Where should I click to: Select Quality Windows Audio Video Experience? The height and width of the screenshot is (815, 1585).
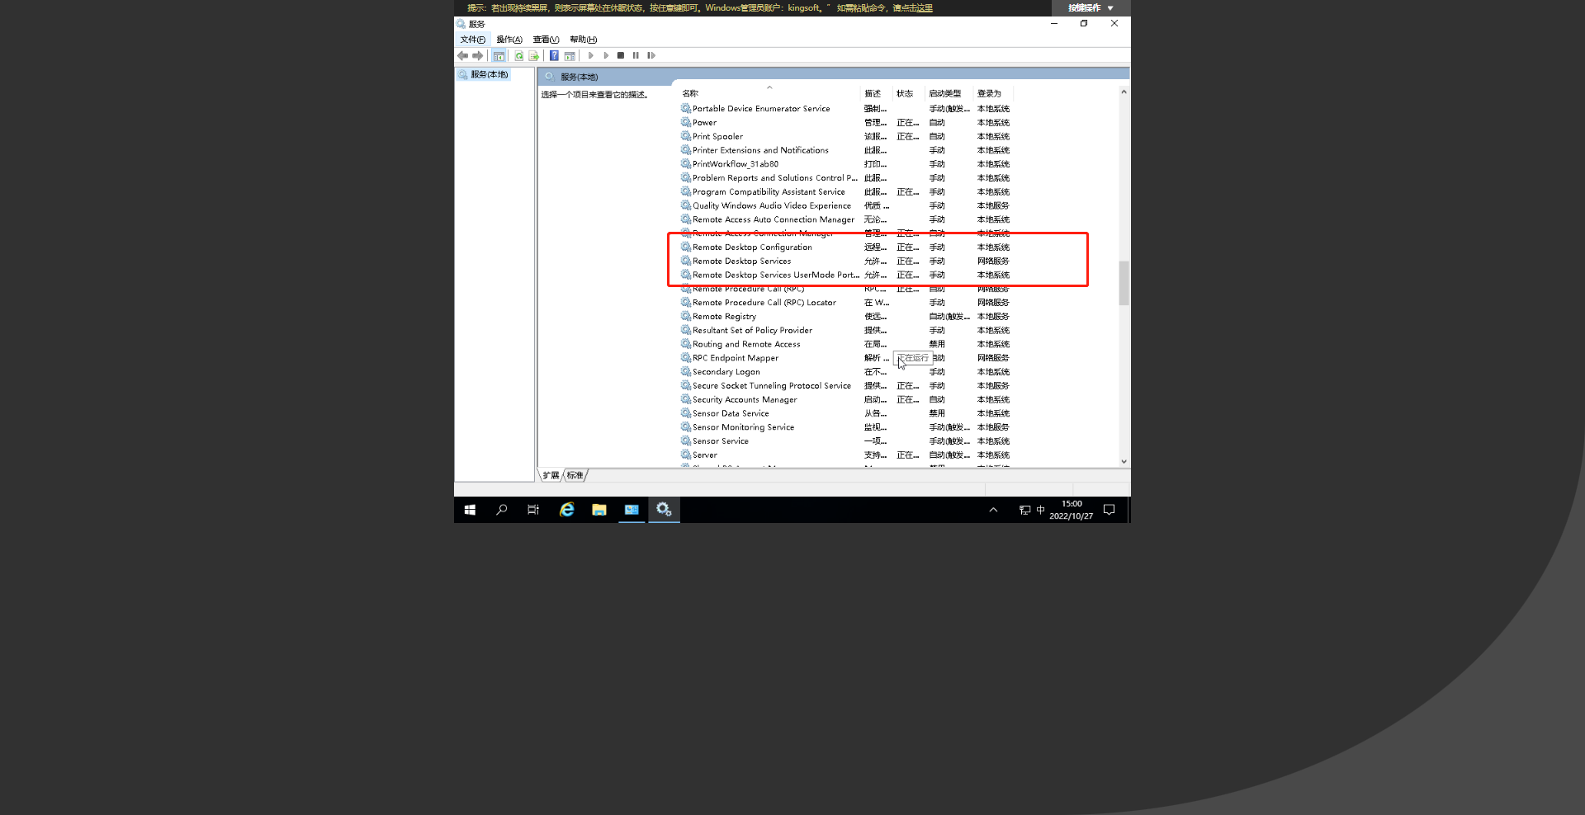coord(846,206)
